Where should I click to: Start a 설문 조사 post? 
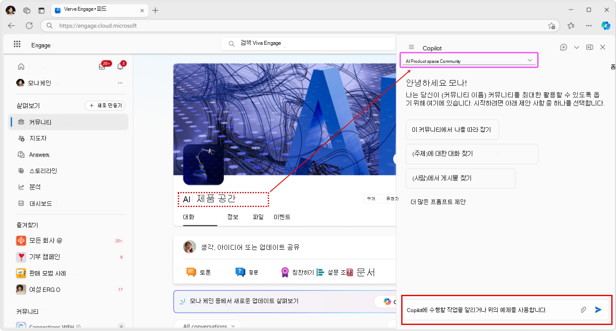pyautogui.click(x=335, y=272)
